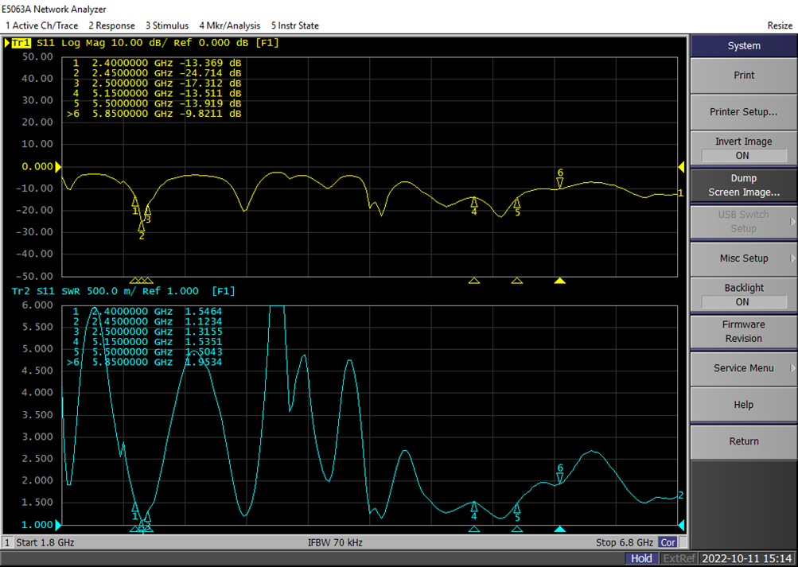Click the Stop 6.8 GHz value

coord(625,542)
